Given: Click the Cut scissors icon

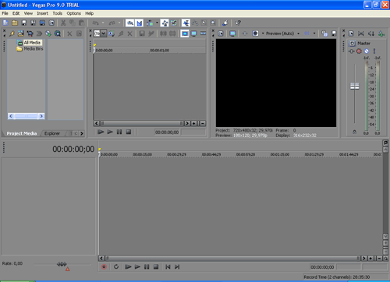Looking at the screenshot, I should [x=63, y=23].
